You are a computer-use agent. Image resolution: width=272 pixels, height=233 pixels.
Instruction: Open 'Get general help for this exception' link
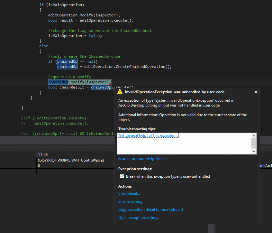[148, 135]
